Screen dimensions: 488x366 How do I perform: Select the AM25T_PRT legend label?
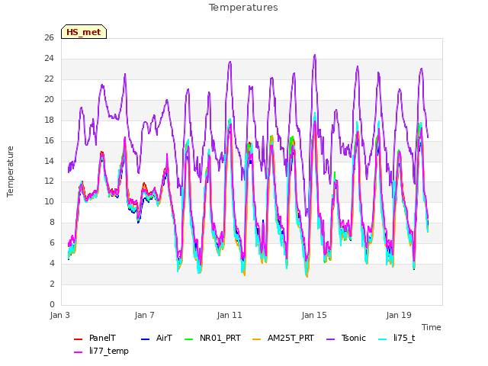[291, 338]
